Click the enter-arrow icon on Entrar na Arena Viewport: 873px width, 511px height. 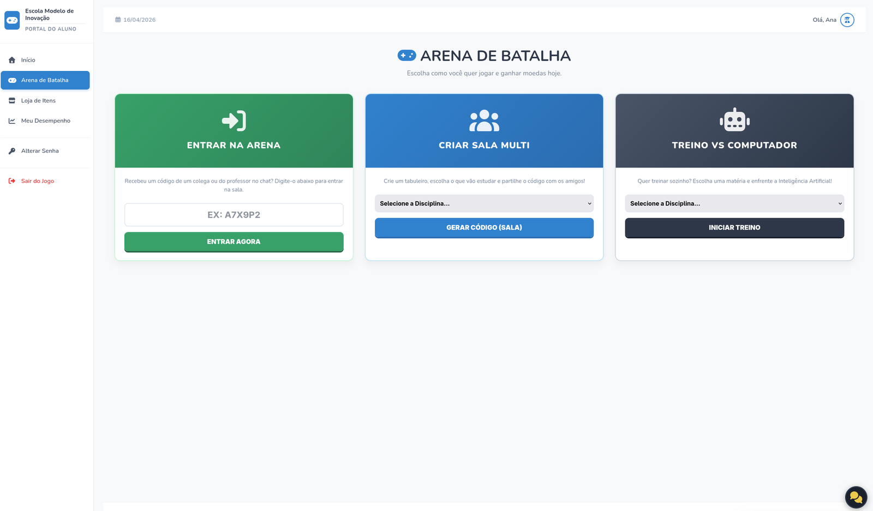coord(234,121)
